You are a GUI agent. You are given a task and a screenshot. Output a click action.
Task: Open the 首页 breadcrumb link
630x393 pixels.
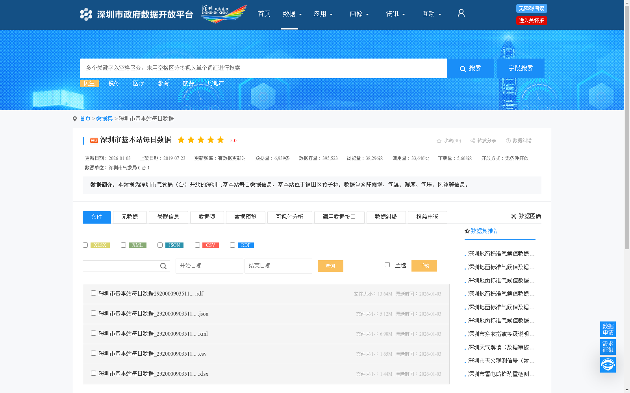point(85,119)
